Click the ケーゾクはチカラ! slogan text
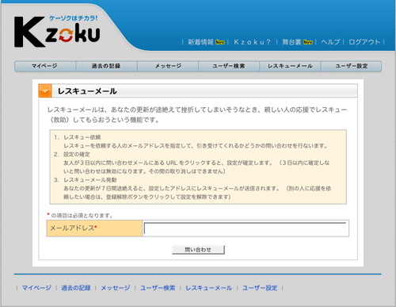 pyautogui.click(x=74, y=18)
